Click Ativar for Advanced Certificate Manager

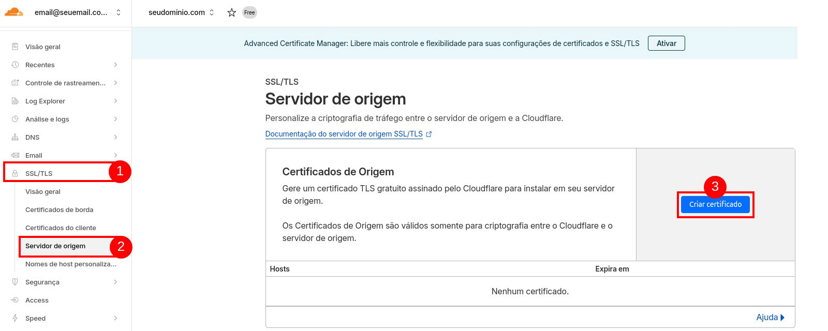point(666,43)
